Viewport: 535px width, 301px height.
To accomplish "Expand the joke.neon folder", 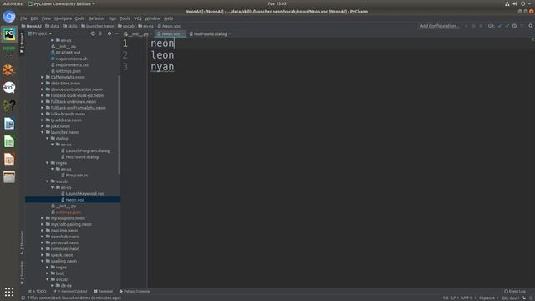I will coord(43,126).
